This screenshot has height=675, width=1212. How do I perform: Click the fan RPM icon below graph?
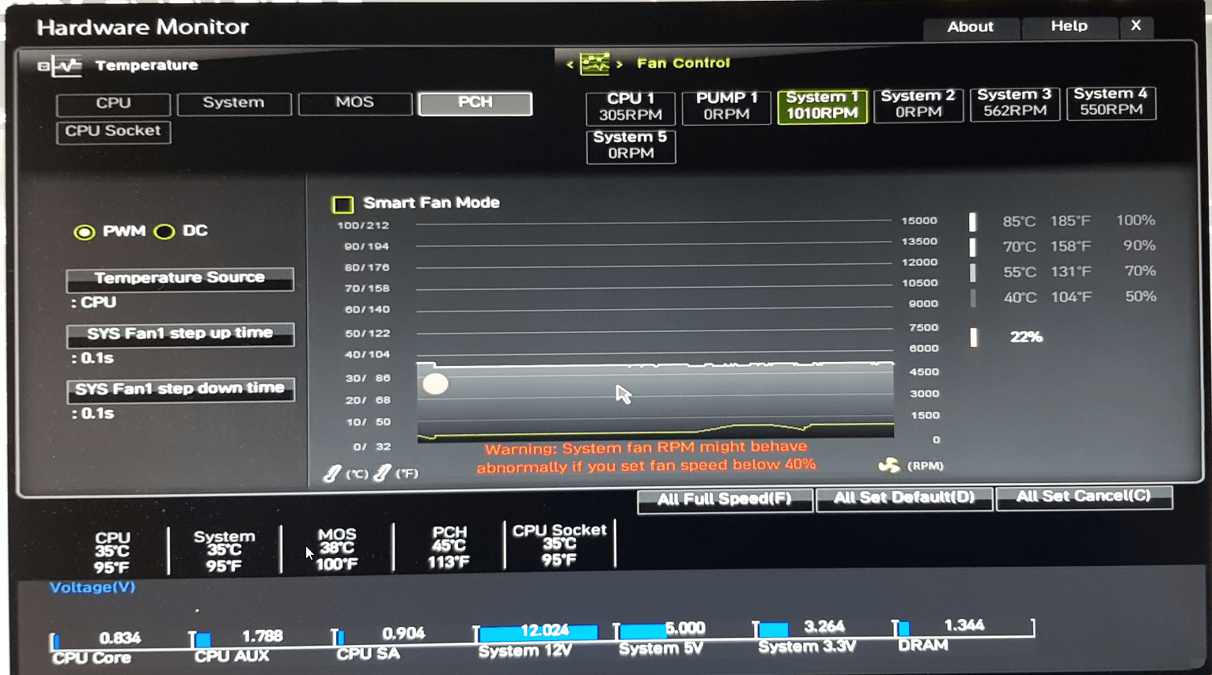coord(889,465)
